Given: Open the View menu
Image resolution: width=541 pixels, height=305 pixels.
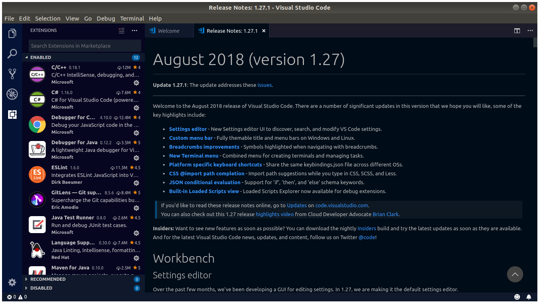Looking at the screenshot, I should 72,19.
